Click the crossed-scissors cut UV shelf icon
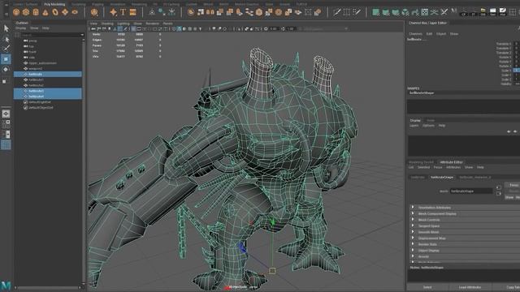 (444, 13)
